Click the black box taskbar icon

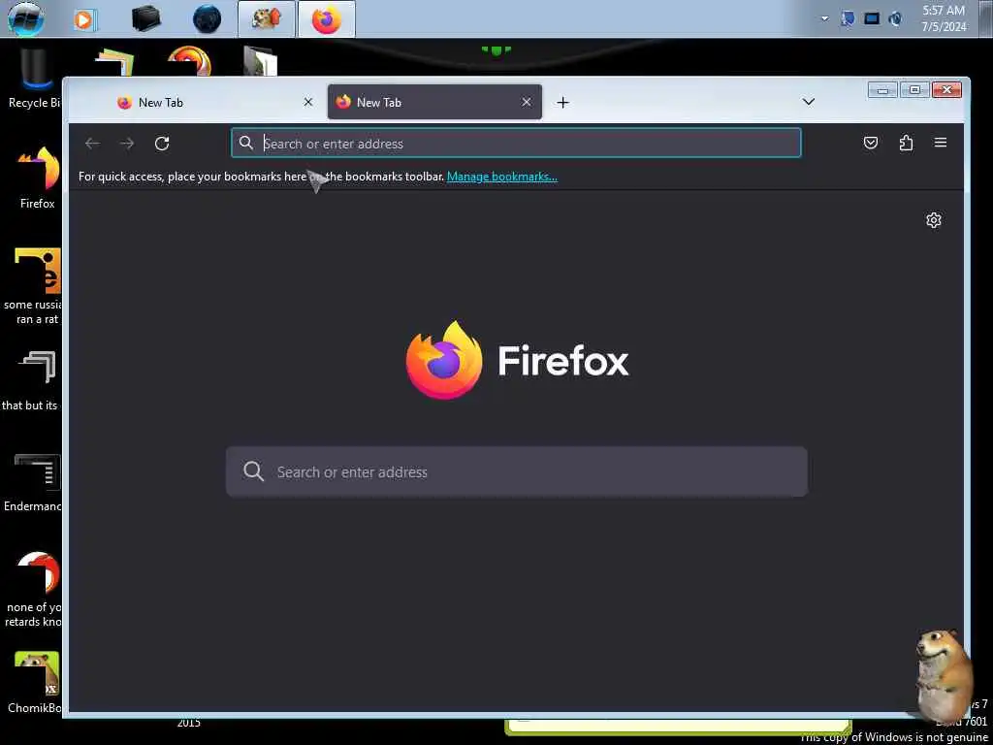pos(146,19)
